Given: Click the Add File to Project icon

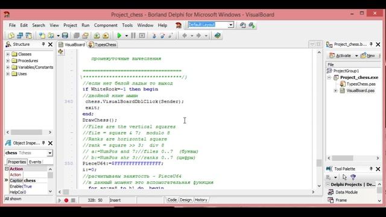Looking at the screenshot, I should pyautogui.click(x=96, y=36).
